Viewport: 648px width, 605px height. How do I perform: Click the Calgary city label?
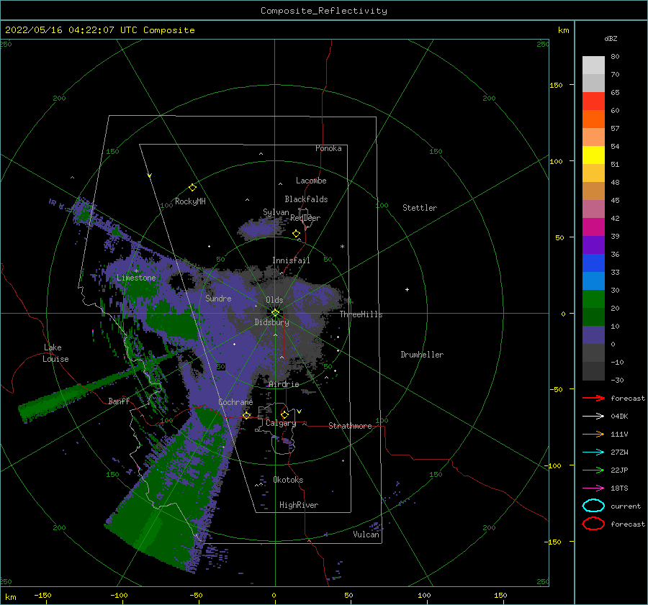tap(281, 423)
